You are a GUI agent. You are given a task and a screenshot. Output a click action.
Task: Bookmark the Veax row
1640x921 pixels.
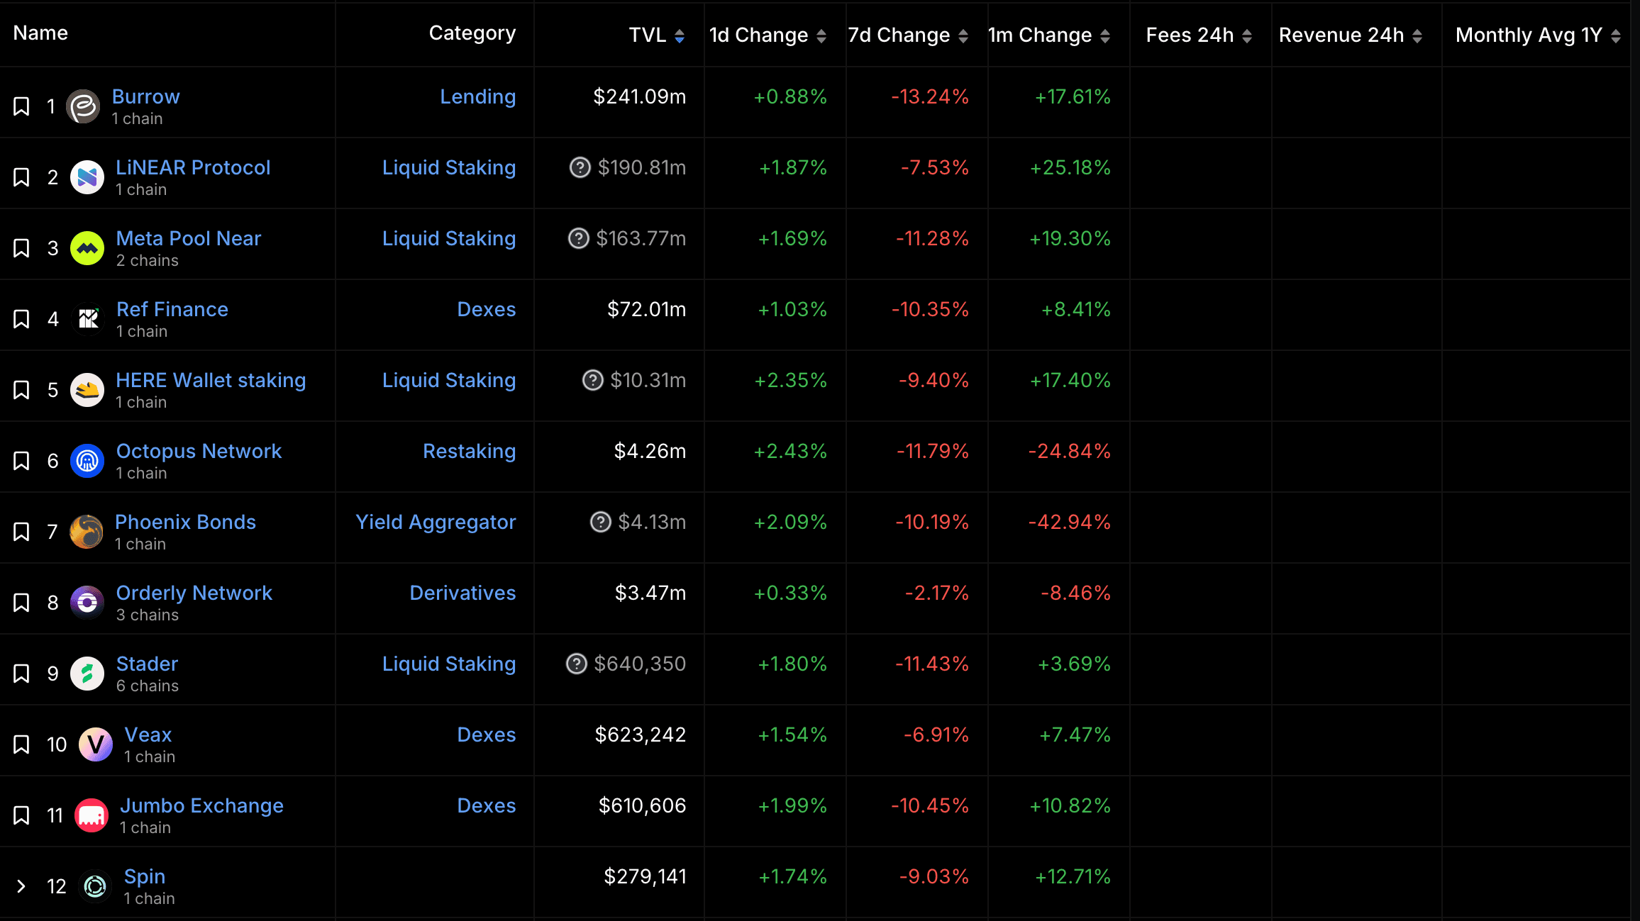click(21, 744)
